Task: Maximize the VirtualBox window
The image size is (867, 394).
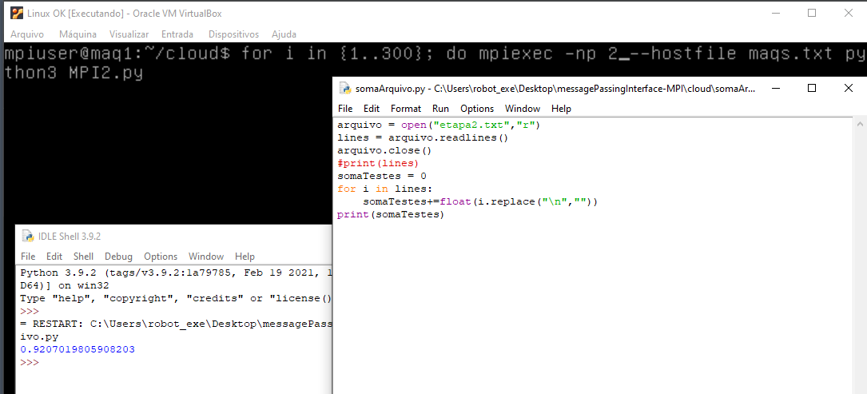Action: pos(812,14)
